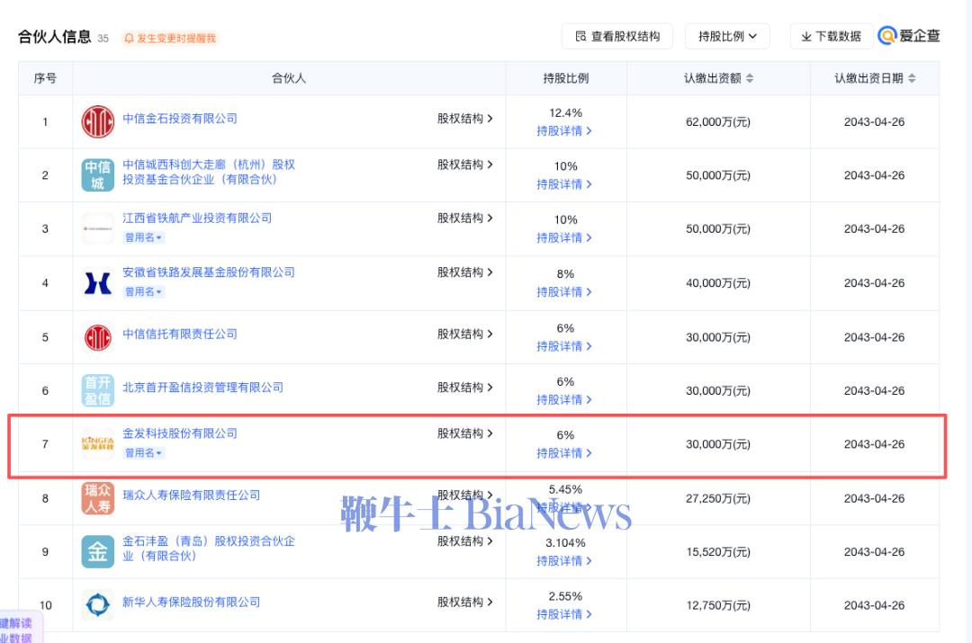Click the CITIC logo for 中信金石投资有限公司
The width and height of the screenshot is (972, 643).
(x=98, y=121)
